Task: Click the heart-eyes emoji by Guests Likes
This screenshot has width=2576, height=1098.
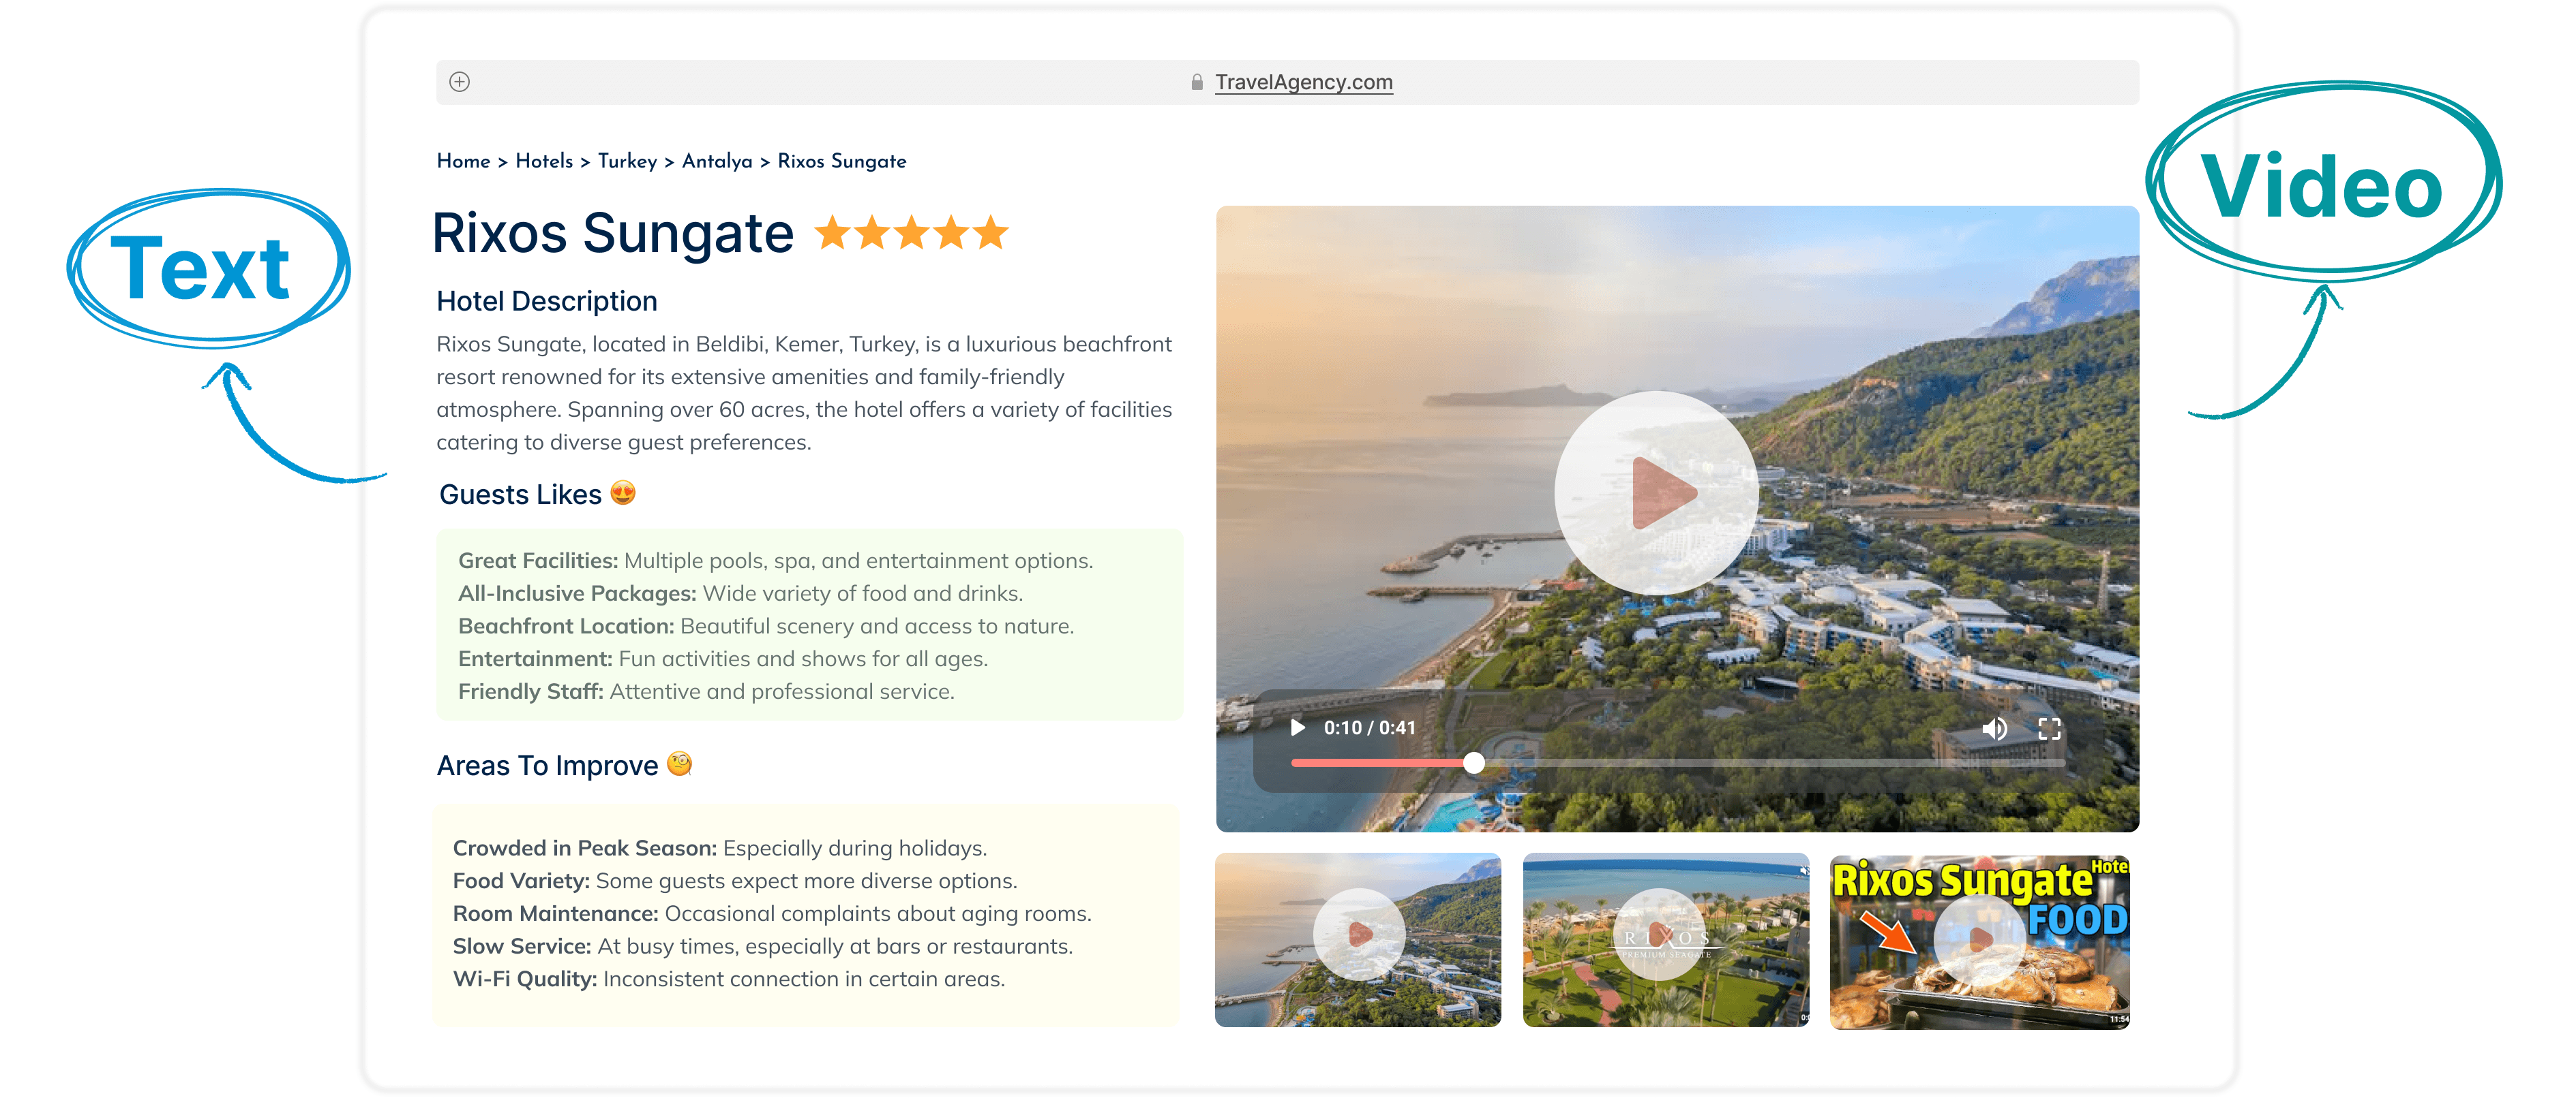Action: click(622, 492)
